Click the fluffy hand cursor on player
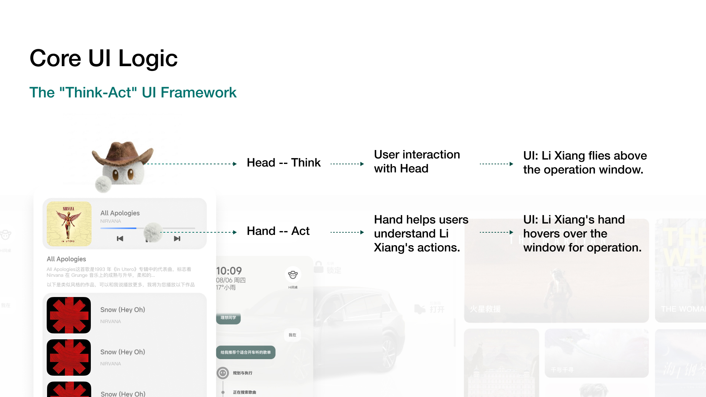 153,232
